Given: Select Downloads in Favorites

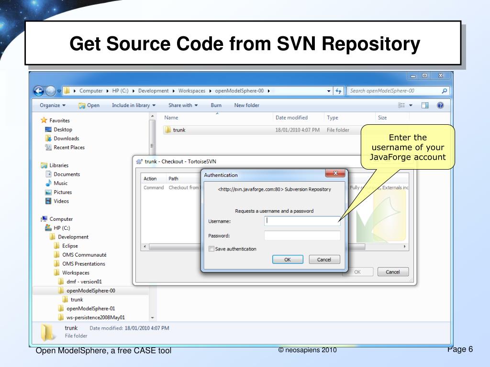Looking at the screenshot, I should [x=66, y=139].
